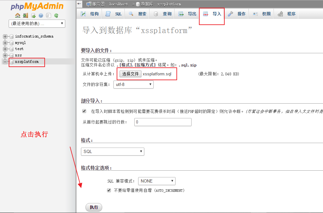Click the rows-to-skip number input field
The height and width of the screenshot is (213, 323).
click(163, 122)
